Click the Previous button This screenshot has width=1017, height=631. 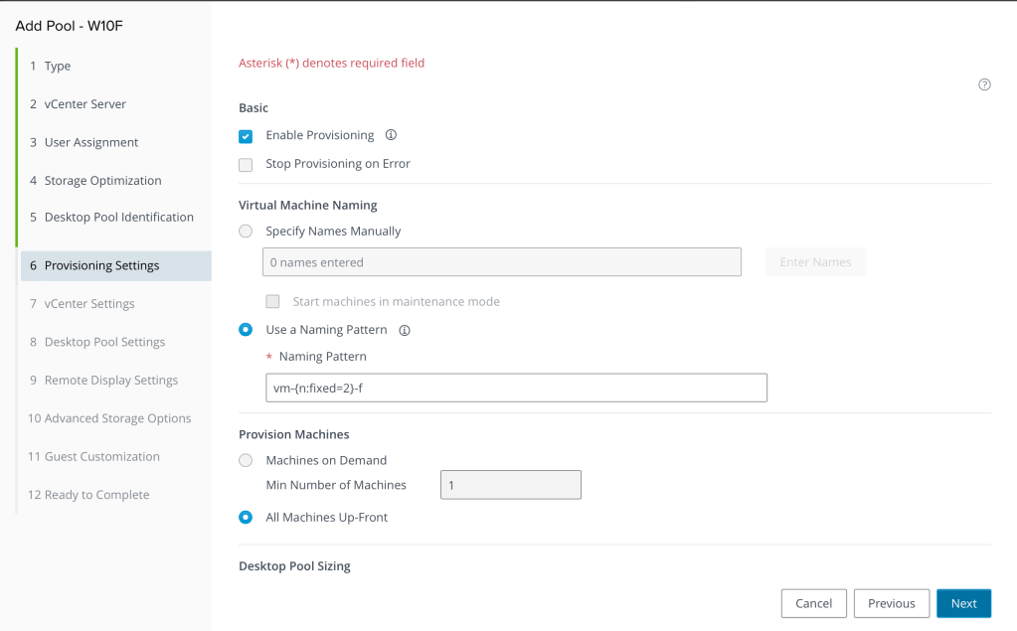891,603
